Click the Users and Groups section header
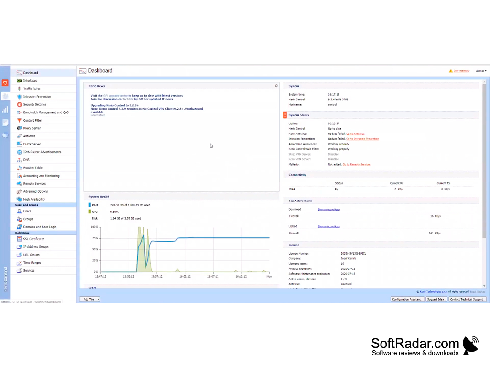 pos(44,205)
